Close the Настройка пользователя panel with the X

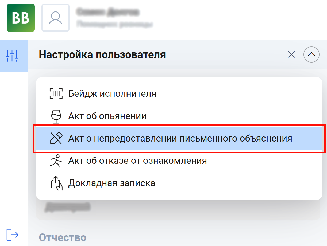[x=291, y=55]
